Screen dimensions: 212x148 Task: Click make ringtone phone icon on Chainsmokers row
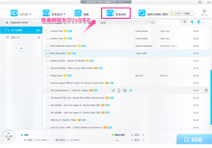119,90
